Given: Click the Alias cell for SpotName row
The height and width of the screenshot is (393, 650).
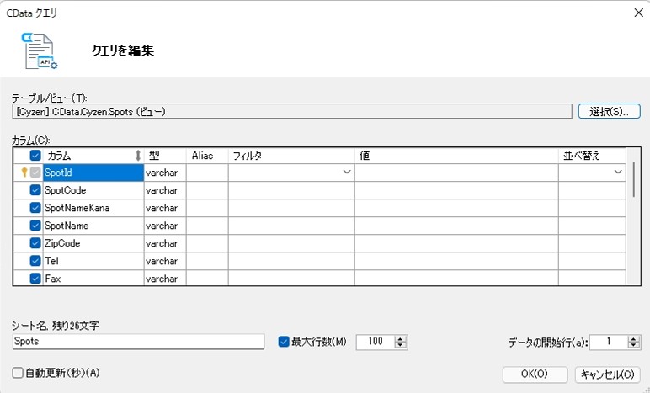Looking at the screenshot, I should pyautogui.click(x=207, y=226).
